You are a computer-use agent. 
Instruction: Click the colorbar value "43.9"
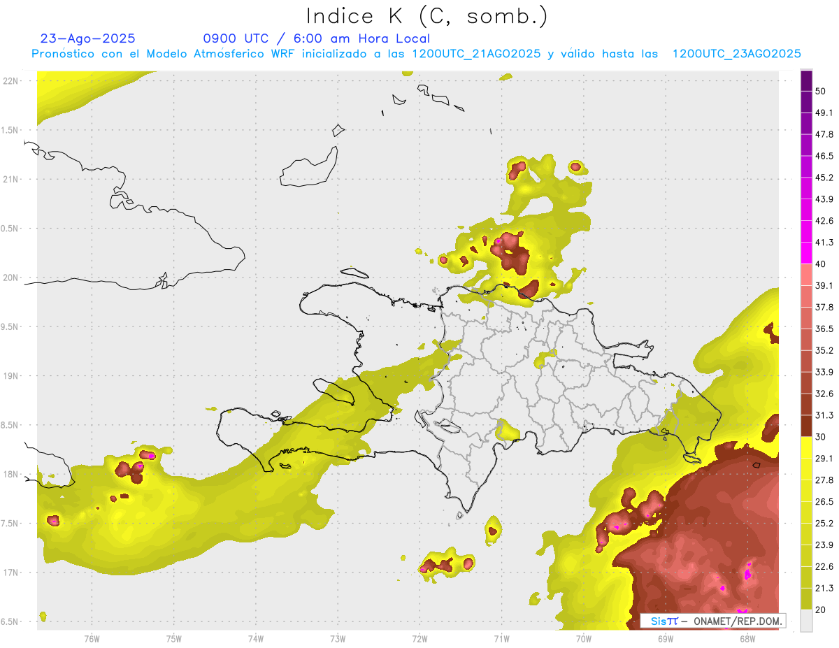point(824,199)
